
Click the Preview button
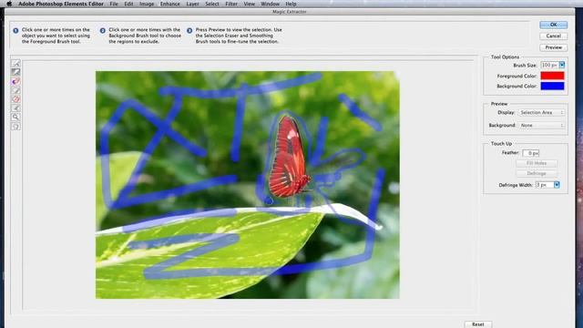pyautogui.click(x=553, y=47)
